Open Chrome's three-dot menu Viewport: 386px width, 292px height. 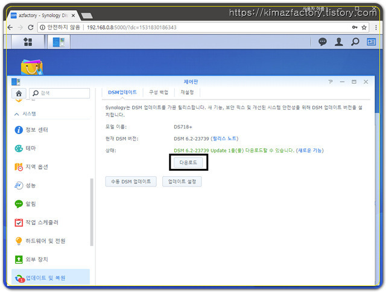coord(376,27)
